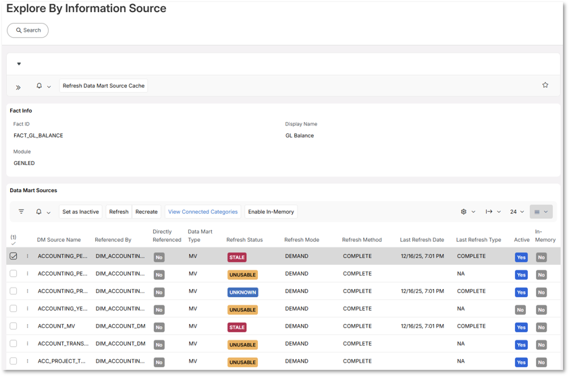Viewport: 569px width, 376px height.
Task: Click Enable In-Memory button
Action: pyautogui.click(x=271, y=212)
